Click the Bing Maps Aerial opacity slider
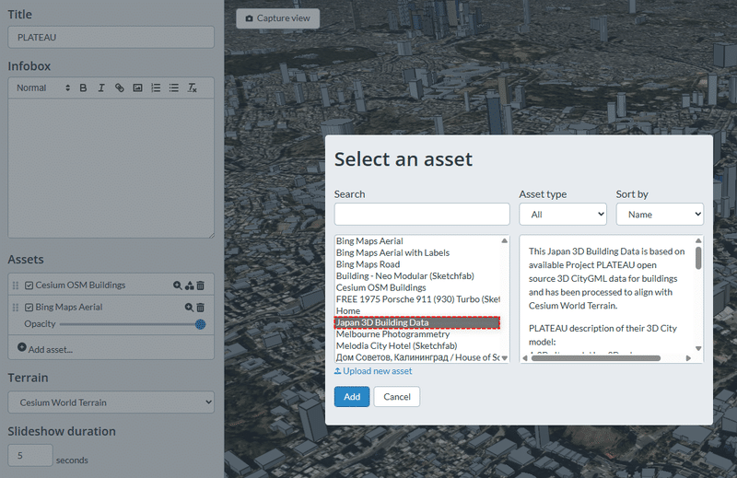Screen dimensions: 737x478 tap(129, 324)
